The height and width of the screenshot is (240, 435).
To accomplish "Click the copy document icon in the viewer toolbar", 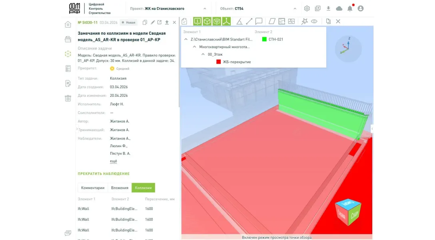I will click(329, 21).
